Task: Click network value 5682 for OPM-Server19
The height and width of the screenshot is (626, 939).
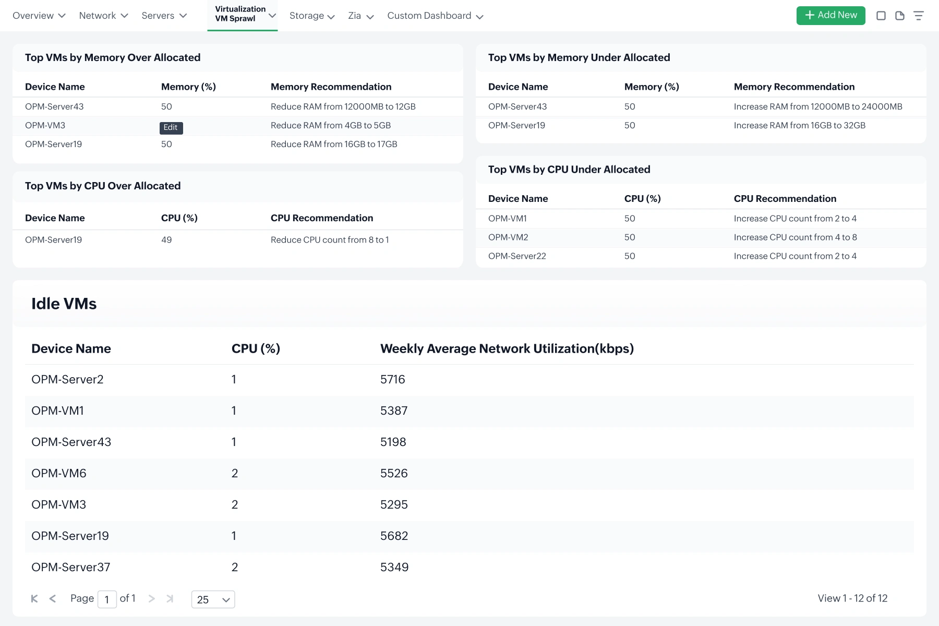Action: [394, 536]
